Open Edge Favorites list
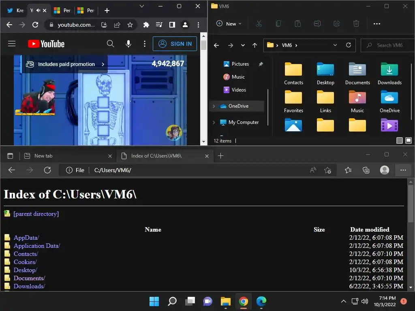This screenshot has height=311, width=415. click(348, 170)
